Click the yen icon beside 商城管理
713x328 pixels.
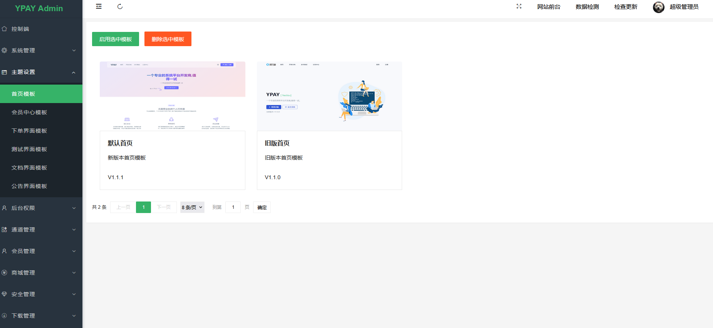pos(4,273)
